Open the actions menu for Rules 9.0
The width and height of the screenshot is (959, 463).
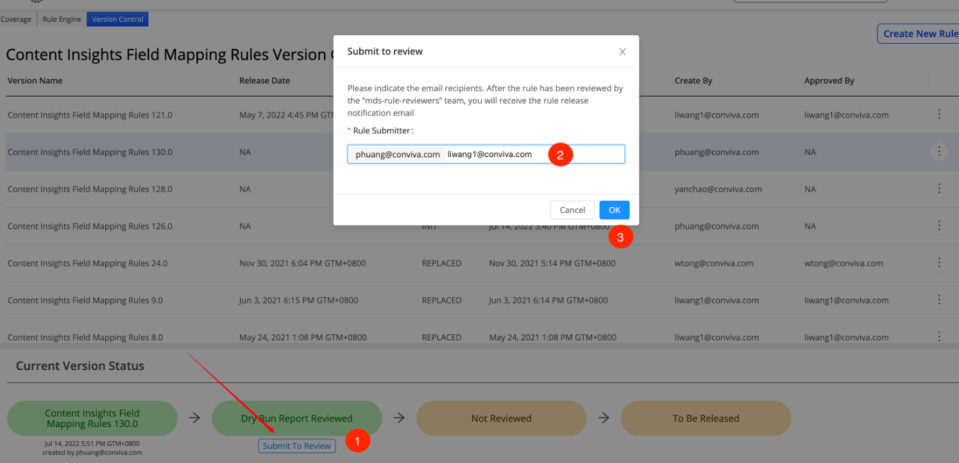[x=939, y=300]
